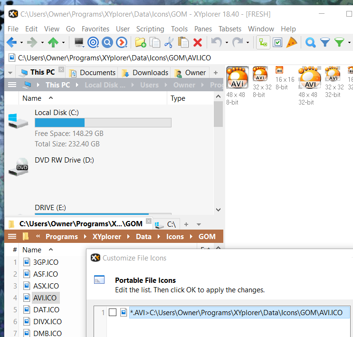This screenshot has height=337, width=353.
Task: Click the green filter funnel icon
Action: [339, 42]
